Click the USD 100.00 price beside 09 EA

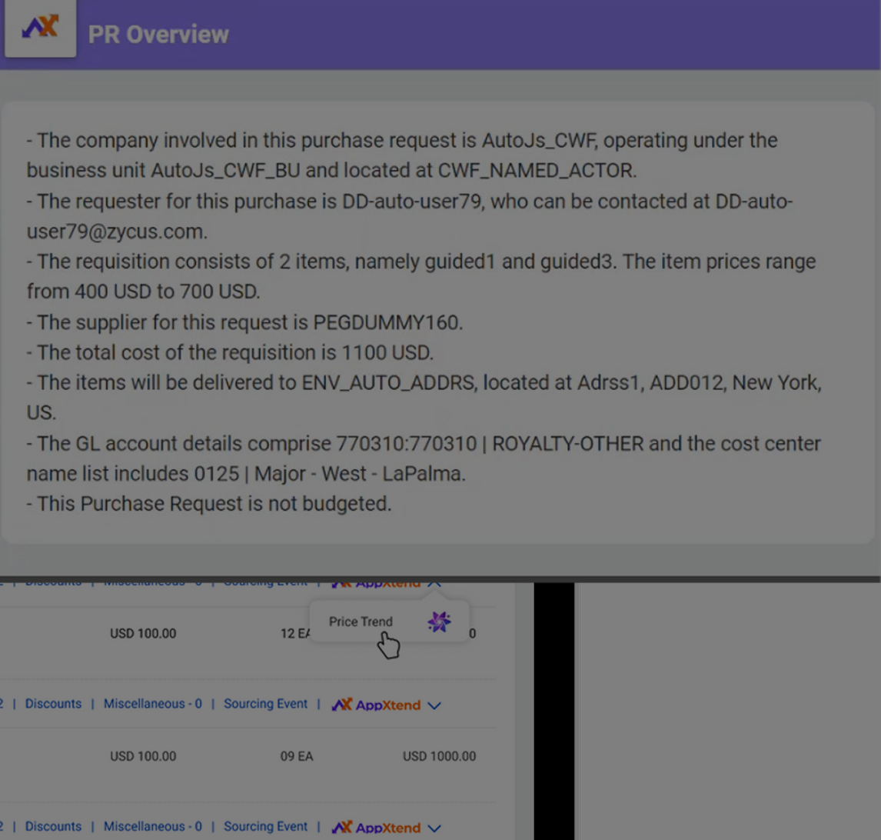click(x=143, y=756)
